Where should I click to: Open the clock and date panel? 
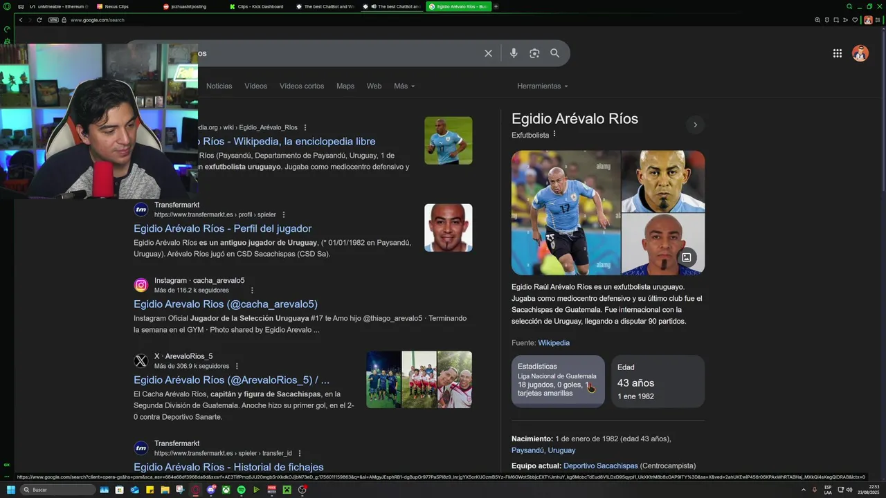coord(867,490)
